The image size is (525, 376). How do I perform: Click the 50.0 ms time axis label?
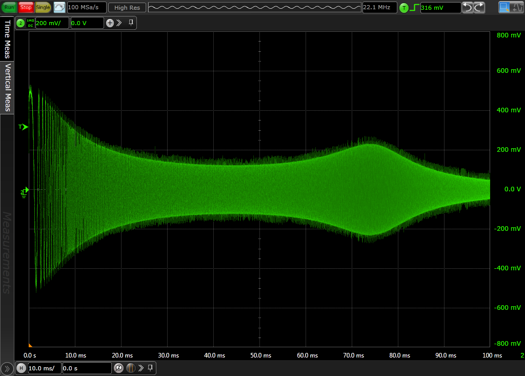click(x=261, y=355)
